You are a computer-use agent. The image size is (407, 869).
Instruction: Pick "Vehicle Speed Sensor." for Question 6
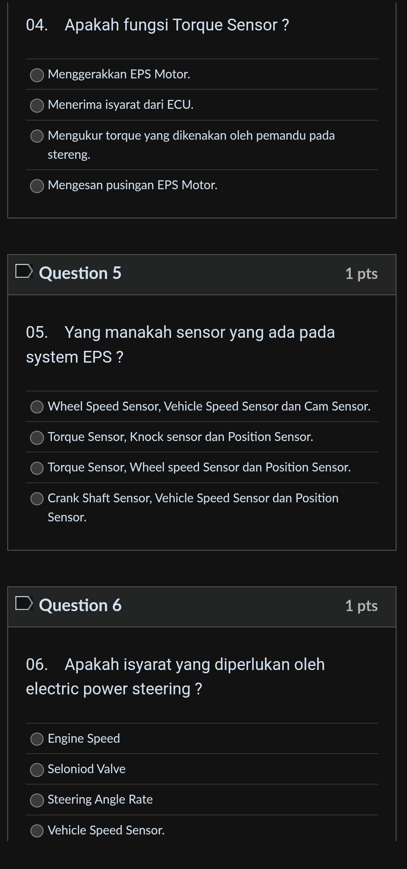click(x=37, y=831)
